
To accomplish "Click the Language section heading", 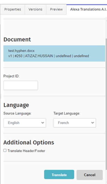I will [x=16, y=105].
